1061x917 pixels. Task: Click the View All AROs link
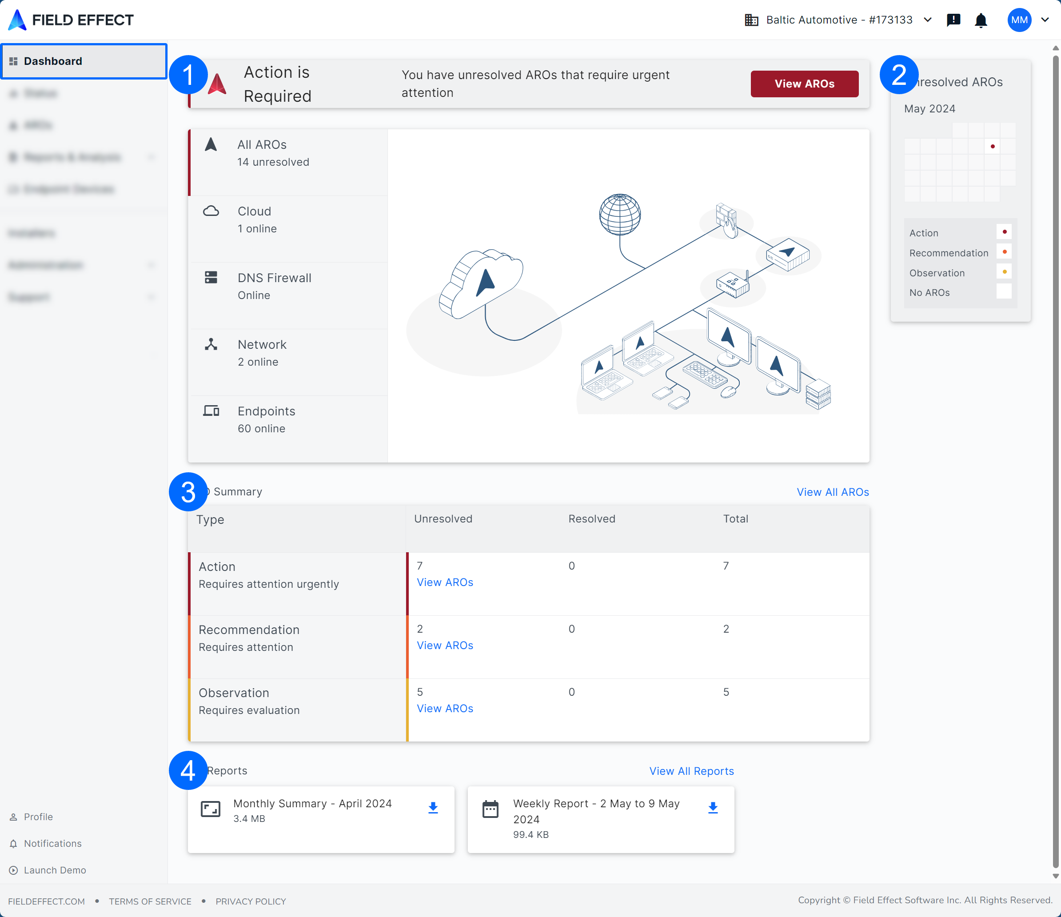[833, 492]
